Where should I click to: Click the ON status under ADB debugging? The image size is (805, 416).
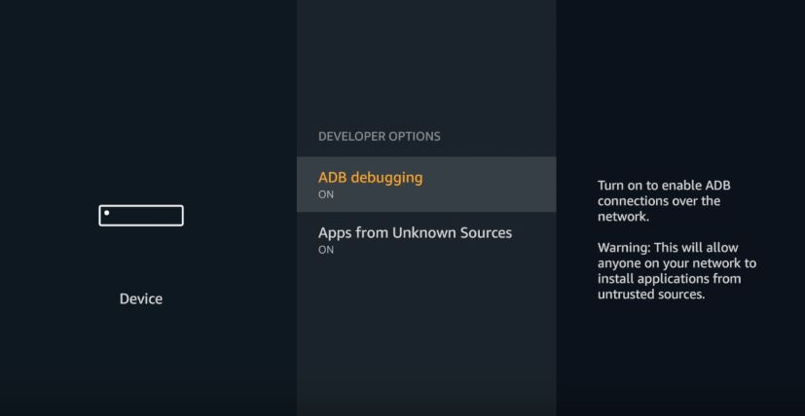(326, 195)
